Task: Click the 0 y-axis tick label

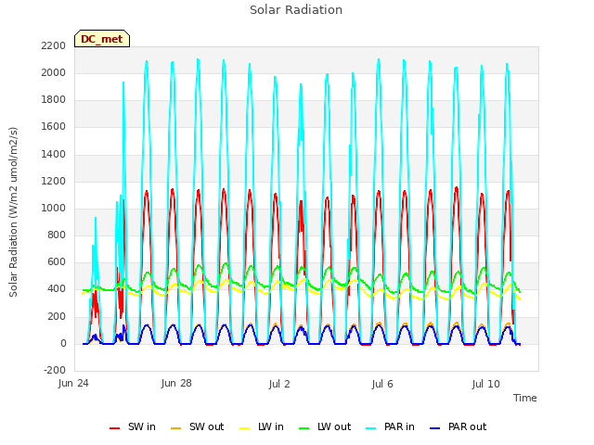Action: point(63,343)
